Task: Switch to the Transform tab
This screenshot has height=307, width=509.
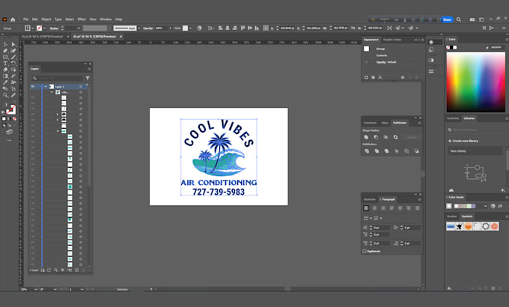Action: [x=370, y=123]
